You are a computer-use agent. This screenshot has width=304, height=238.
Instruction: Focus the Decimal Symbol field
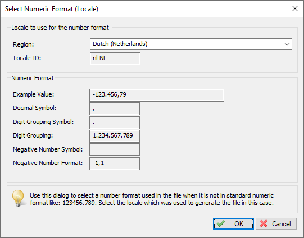coord(115,109)
